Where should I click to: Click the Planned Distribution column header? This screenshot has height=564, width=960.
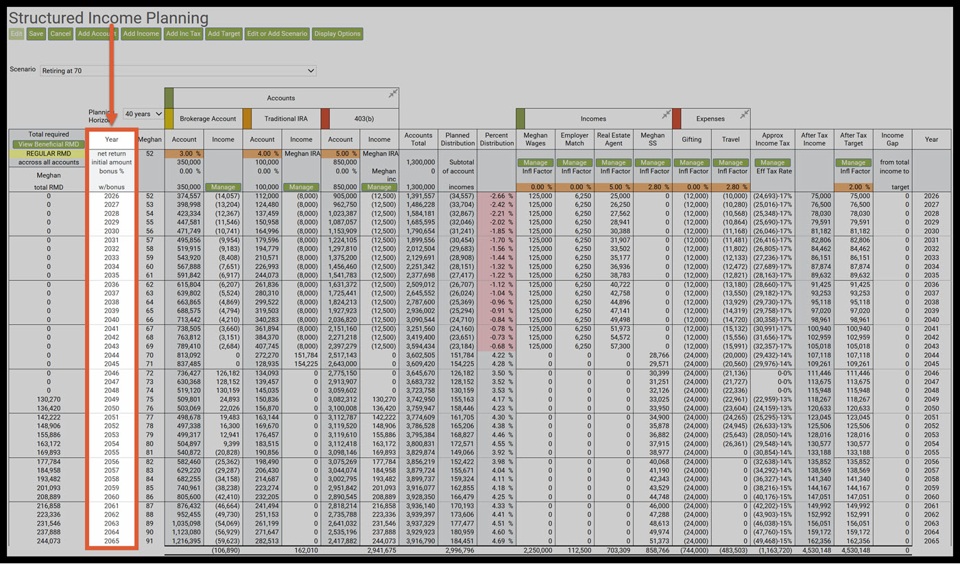457,139
